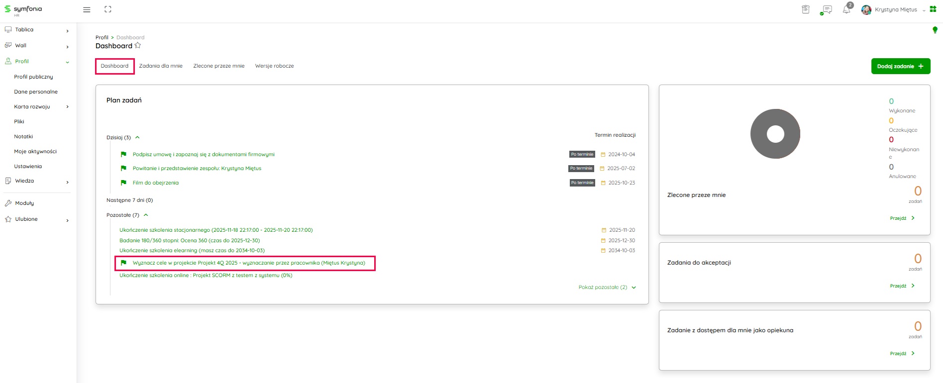Collapse the Pozostałe (7) task section
The image size is (943, 383).
pyautogui.click(x=146, y=215)
